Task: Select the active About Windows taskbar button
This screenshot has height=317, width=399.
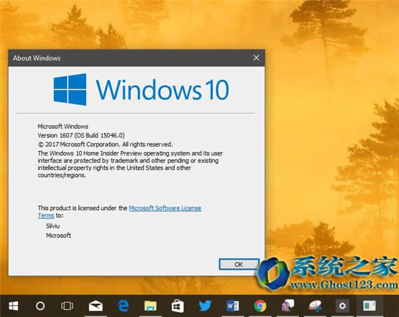Action: point(366,306)
